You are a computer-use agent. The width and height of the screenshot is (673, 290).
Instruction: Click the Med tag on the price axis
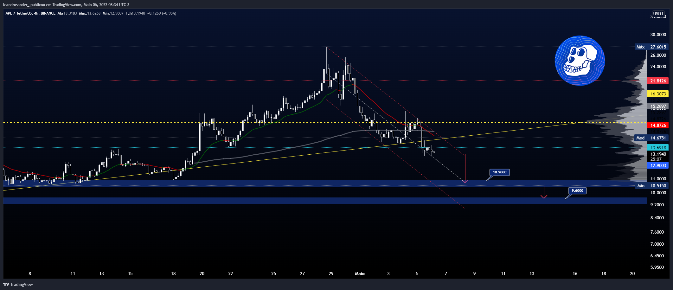pyautogui.click(x=640, y=138)
